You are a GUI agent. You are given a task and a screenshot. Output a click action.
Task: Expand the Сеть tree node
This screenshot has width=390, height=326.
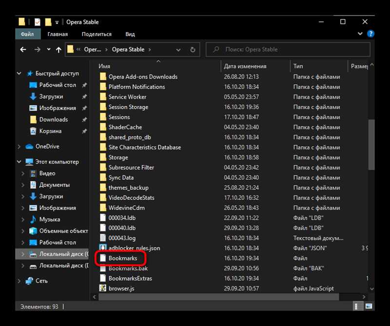point(19,281)
